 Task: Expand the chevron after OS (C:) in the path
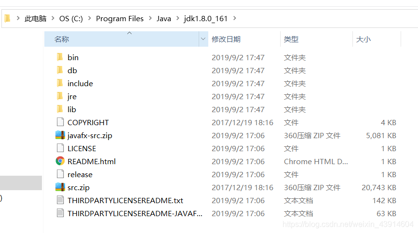[x=90, y=18]
